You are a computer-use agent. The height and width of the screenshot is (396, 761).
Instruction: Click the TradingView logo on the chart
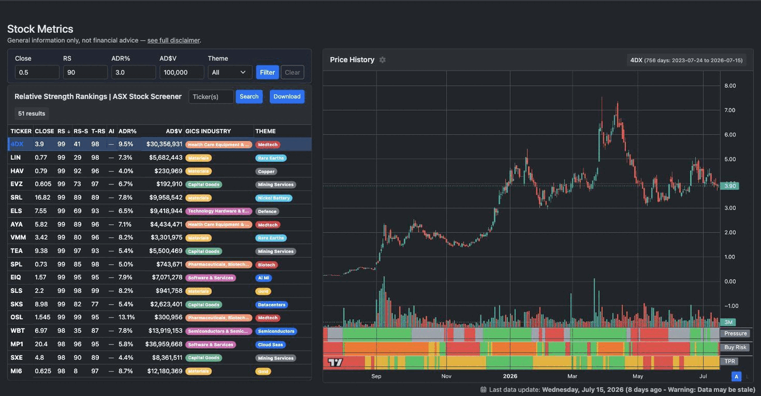[335, 363]
